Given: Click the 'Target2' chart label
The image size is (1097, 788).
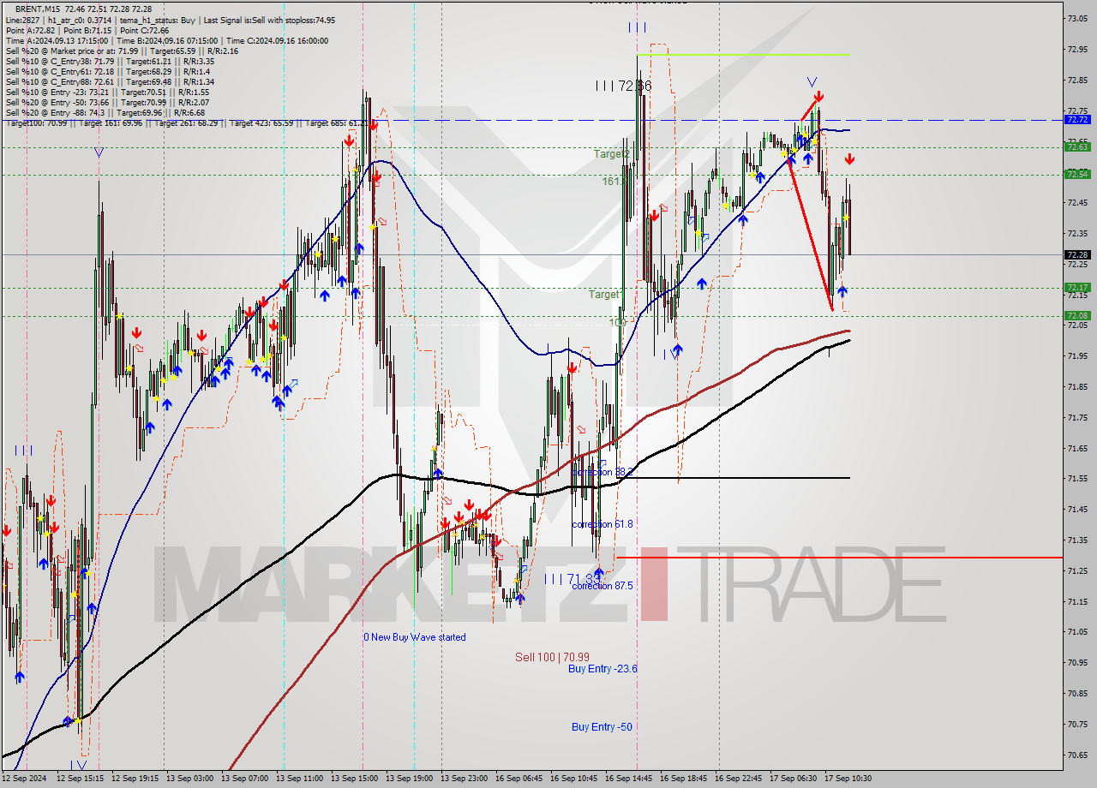Looking at the screenshot, I should click(612, 154).
